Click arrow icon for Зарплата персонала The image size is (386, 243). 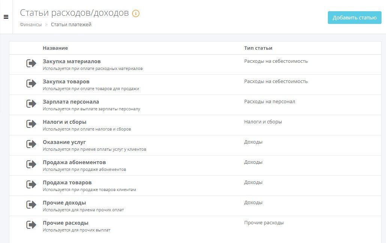point(31,104)
